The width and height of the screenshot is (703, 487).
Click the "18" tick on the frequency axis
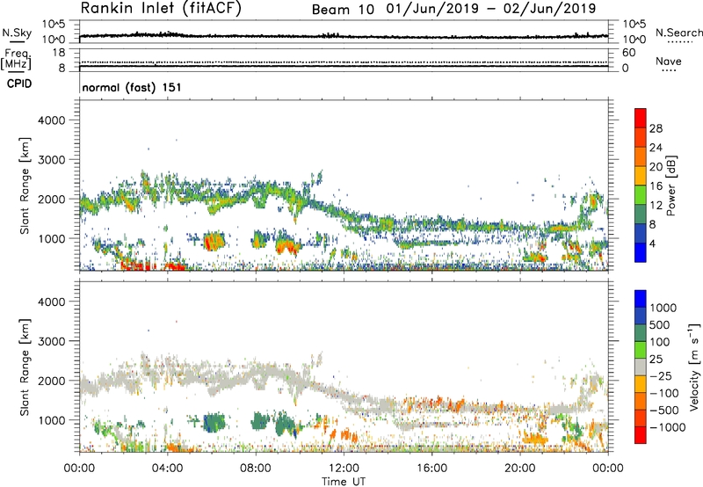58,53
